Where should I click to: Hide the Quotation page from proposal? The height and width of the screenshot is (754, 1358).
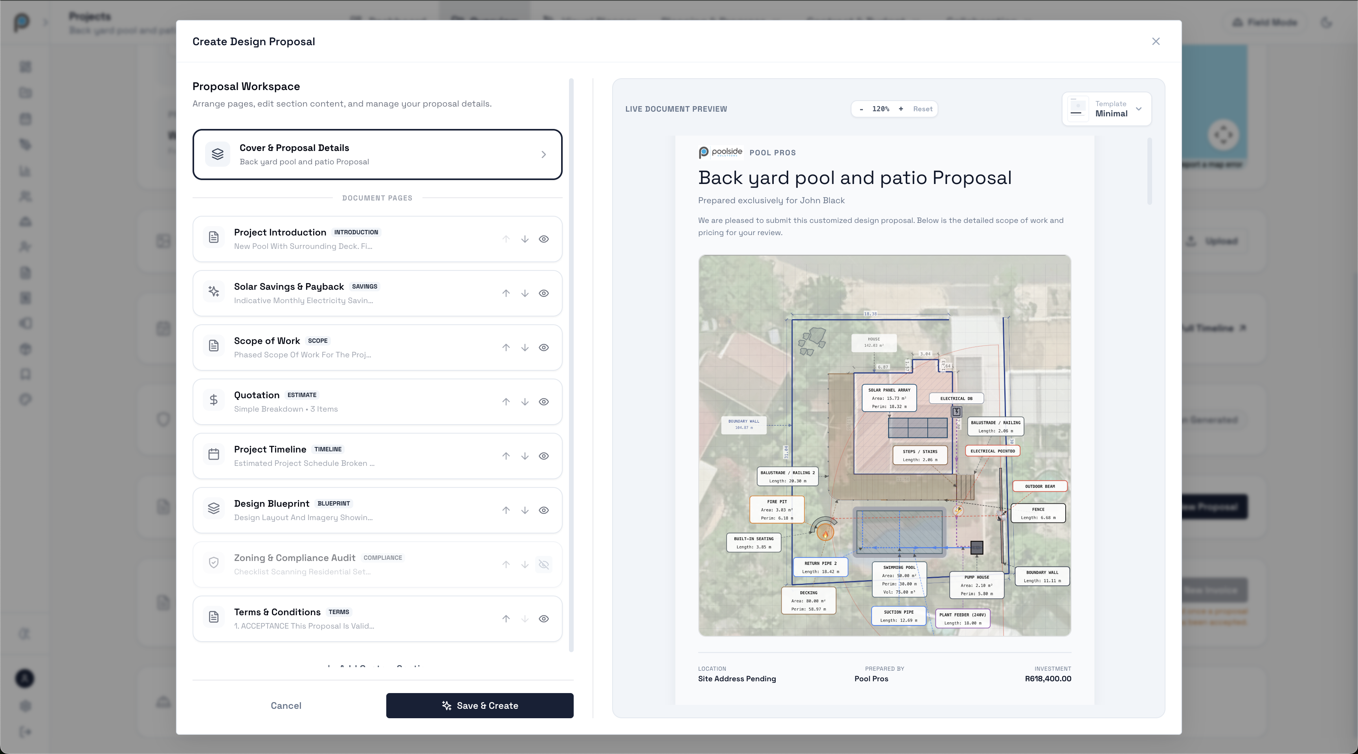[x=543, y=402]
